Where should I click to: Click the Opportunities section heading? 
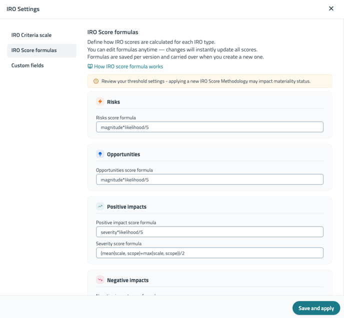coord(123,154)
